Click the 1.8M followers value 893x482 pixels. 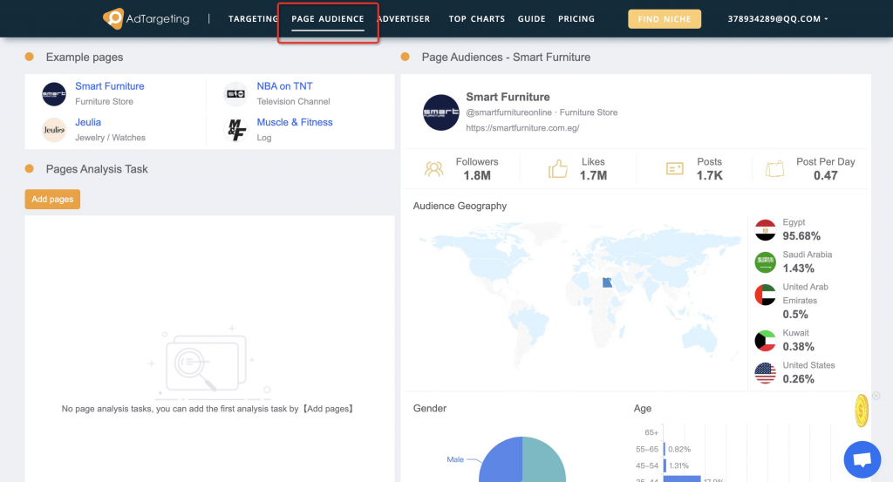477,176
